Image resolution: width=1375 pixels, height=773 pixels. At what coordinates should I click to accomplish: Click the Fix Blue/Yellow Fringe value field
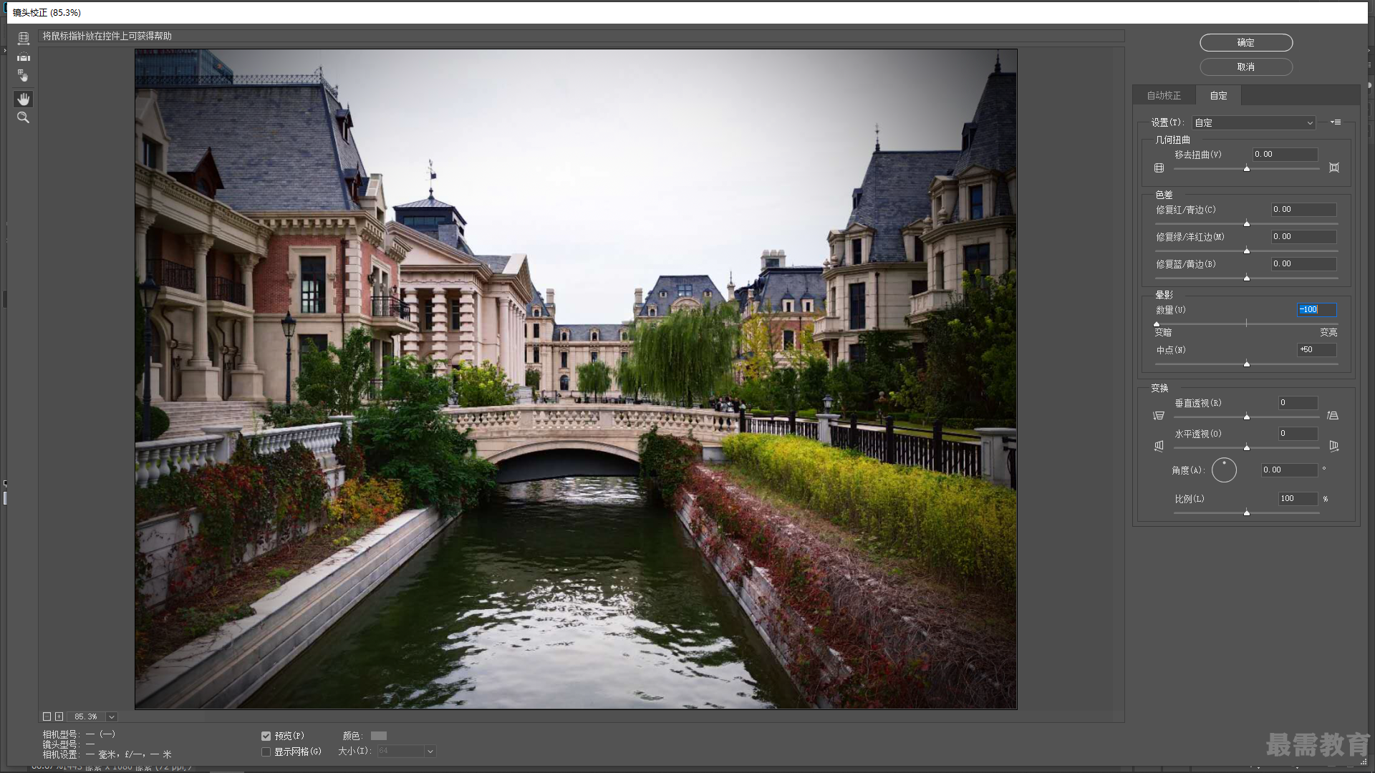point(1303,264)
